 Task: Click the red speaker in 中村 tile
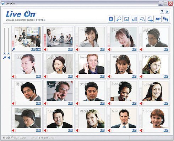(x=110, y=77)
